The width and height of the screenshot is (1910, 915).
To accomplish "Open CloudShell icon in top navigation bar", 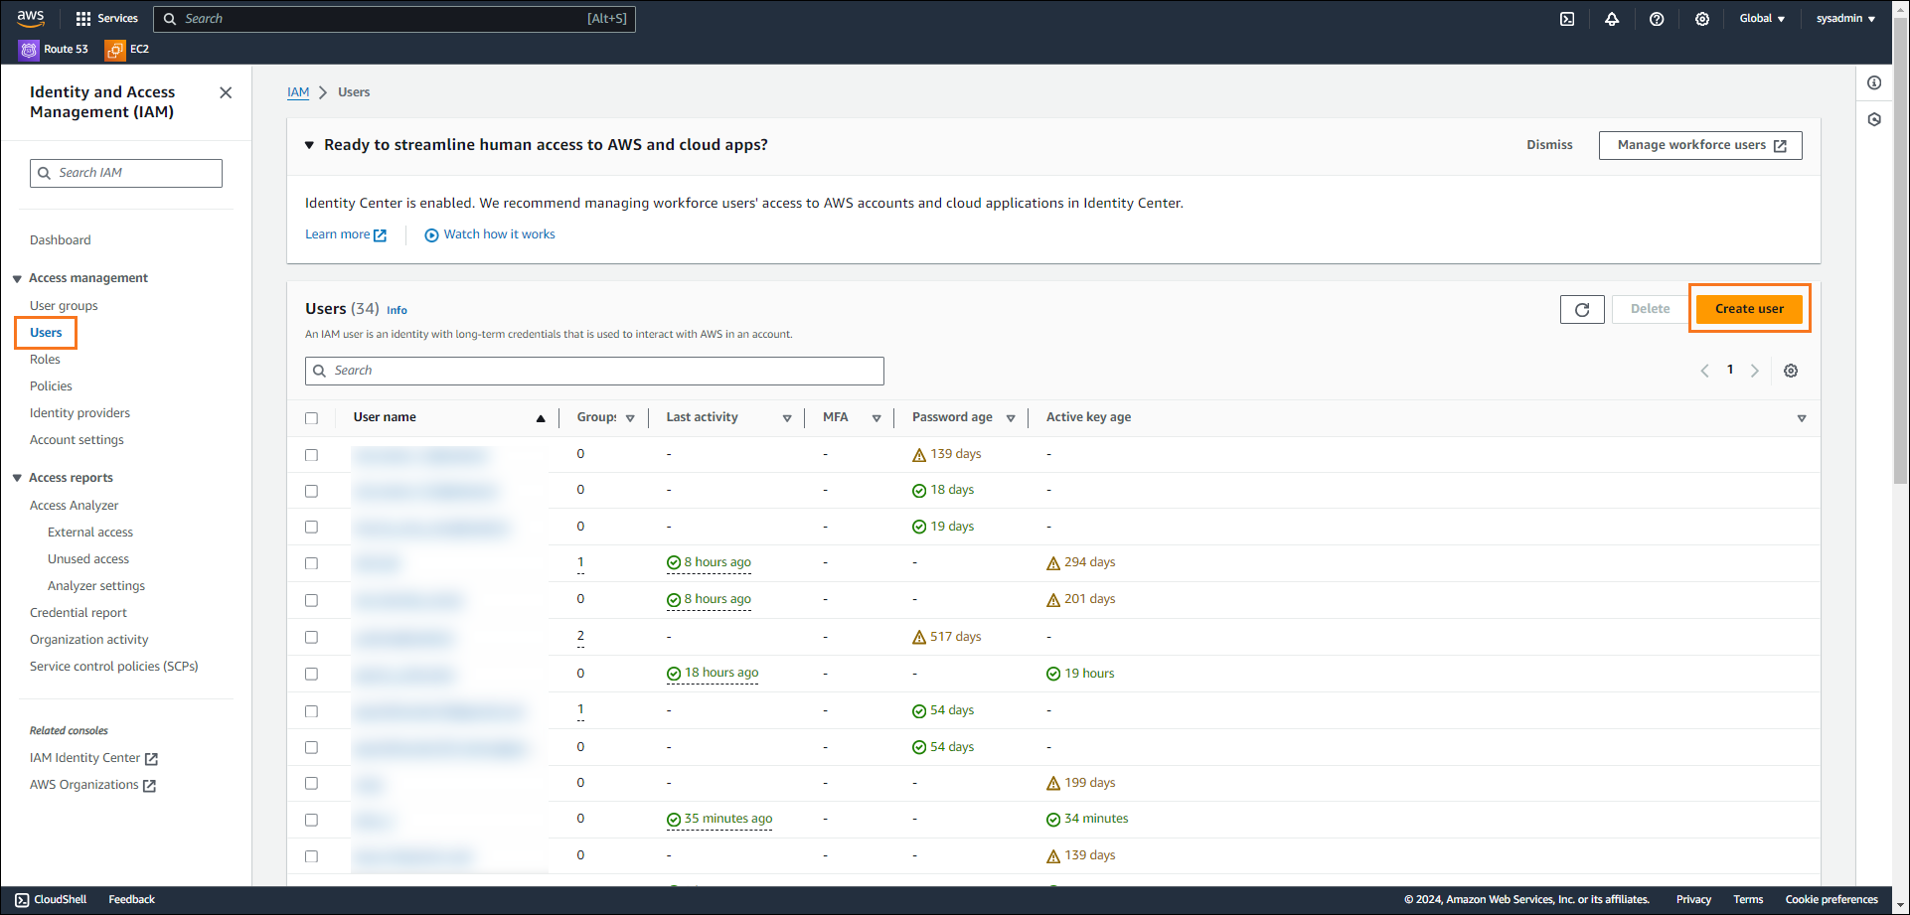I will point(1567,19).
